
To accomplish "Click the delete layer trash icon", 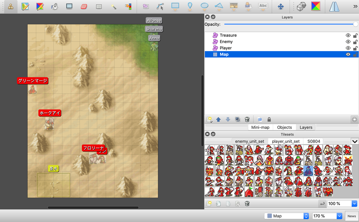I will coord(247,119).
